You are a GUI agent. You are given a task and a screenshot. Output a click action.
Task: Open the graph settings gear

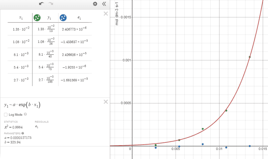(95, 4)
